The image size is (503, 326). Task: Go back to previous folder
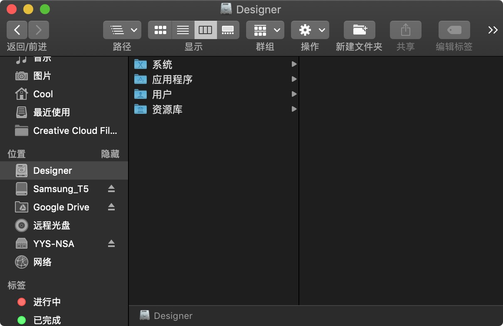coord(17,30)
